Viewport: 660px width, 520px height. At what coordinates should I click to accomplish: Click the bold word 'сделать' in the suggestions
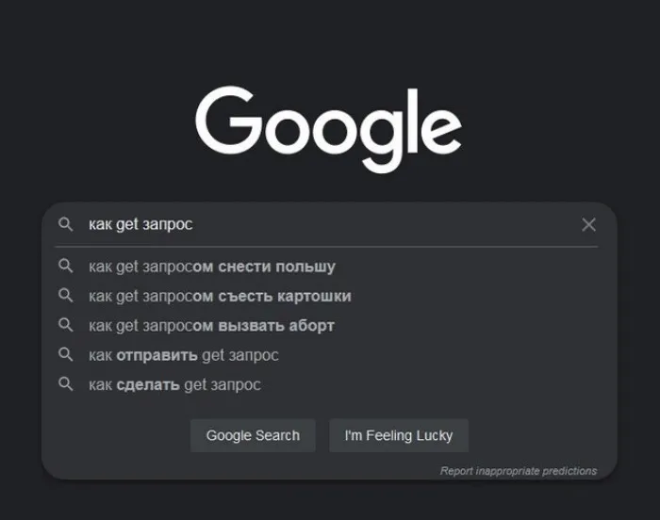click(x=148, y=384)
